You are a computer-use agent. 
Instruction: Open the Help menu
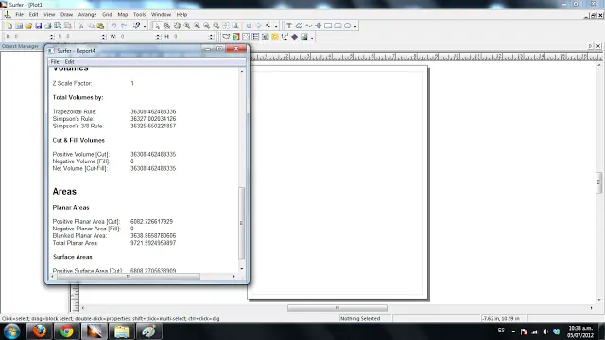pos(181,15)
